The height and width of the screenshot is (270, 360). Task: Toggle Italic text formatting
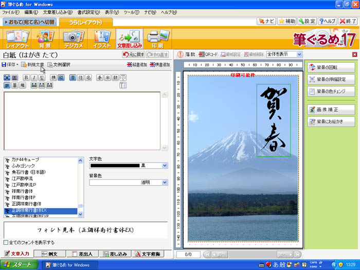point(34,78)
